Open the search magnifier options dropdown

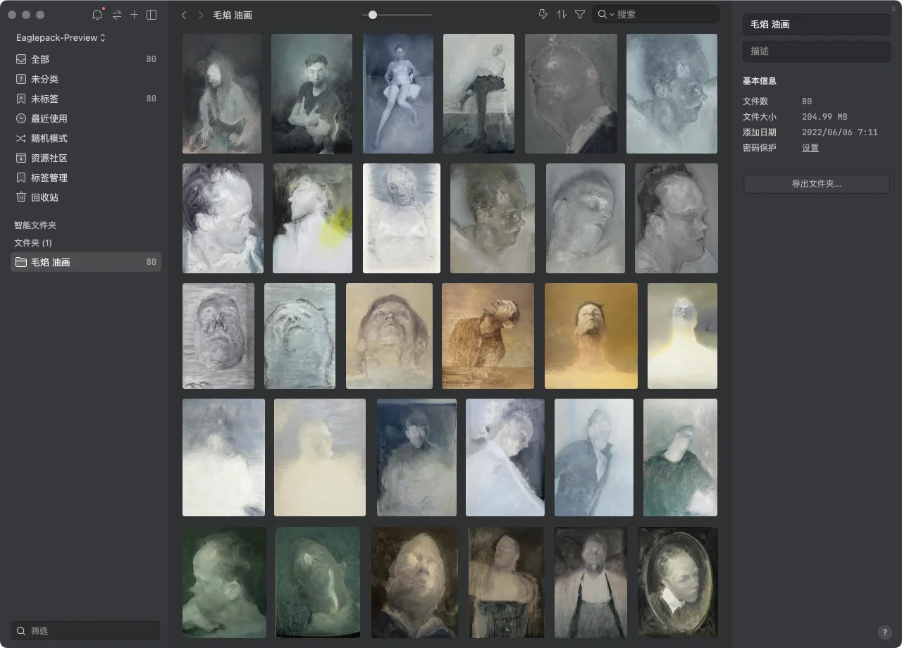point(607,14)
